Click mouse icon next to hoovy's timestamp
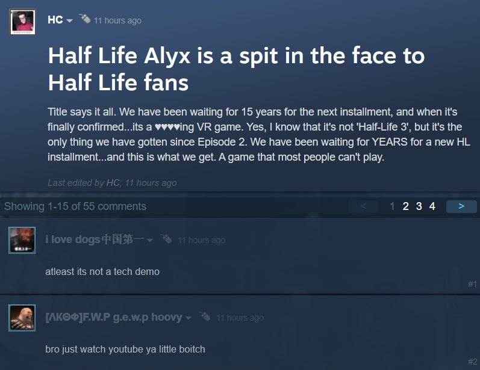Viewport: 480px width, 370px height. pyautogui.click(x=205, y=316)
